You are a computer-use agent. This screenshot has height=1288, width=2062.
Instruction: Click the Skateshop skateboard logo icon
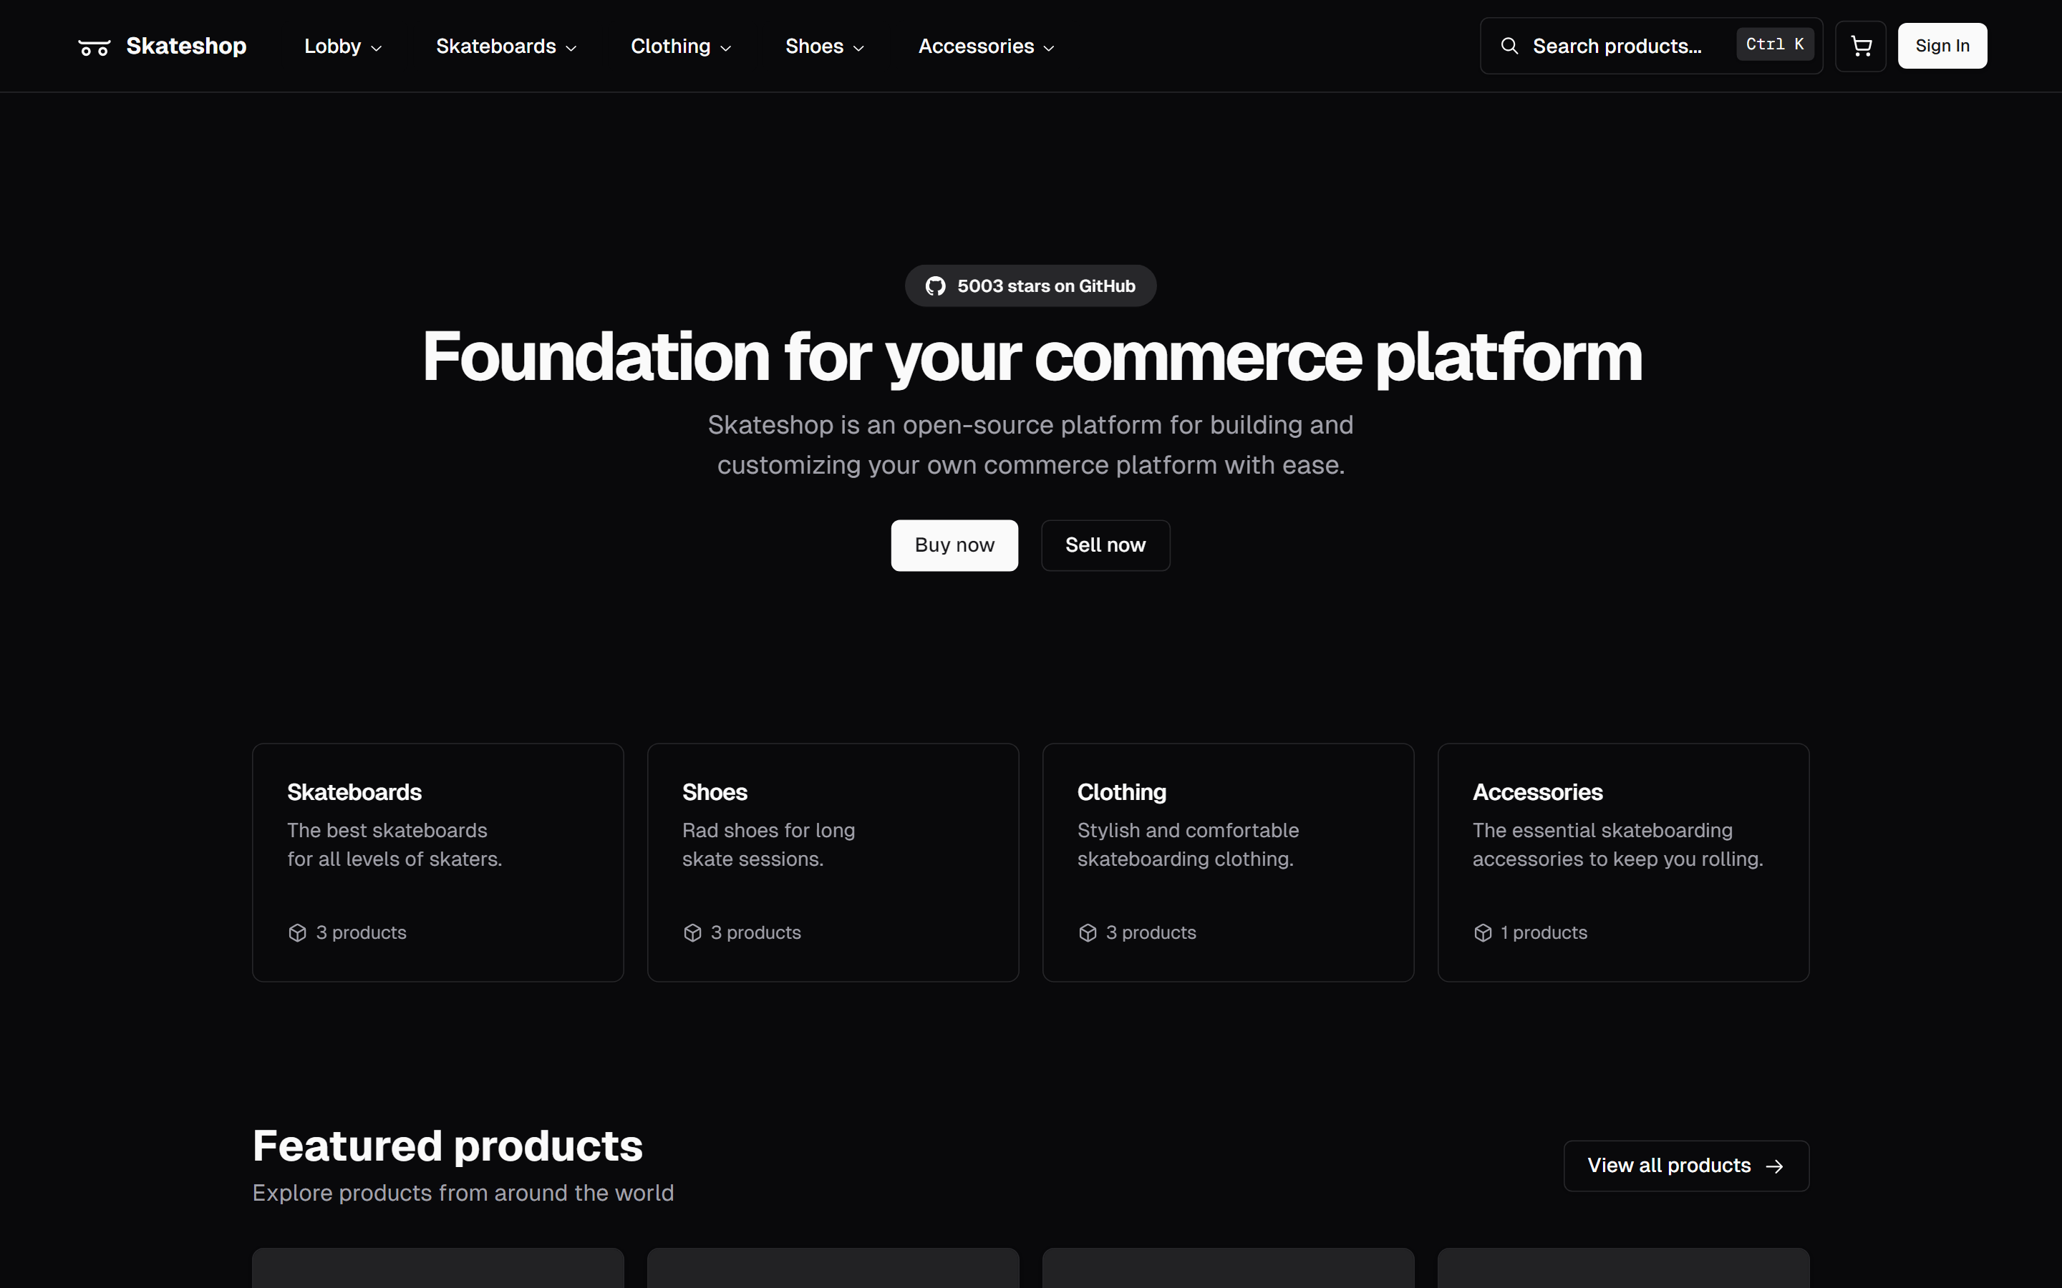[95, 46]
